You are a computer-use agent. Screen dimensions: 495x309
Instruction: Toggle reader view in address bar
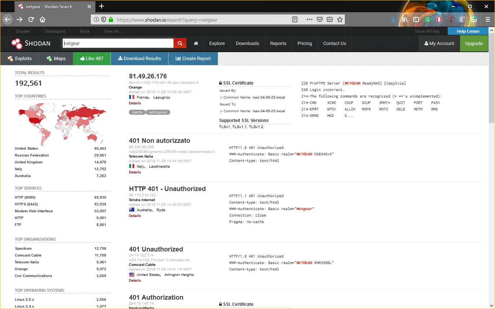(x=295, y=20)
